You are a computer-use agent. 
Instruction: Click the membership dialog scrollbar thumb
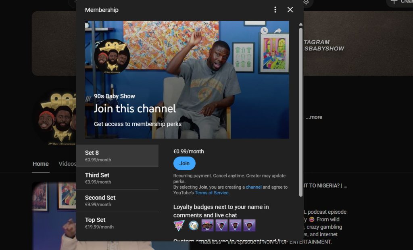coord(301,112)
